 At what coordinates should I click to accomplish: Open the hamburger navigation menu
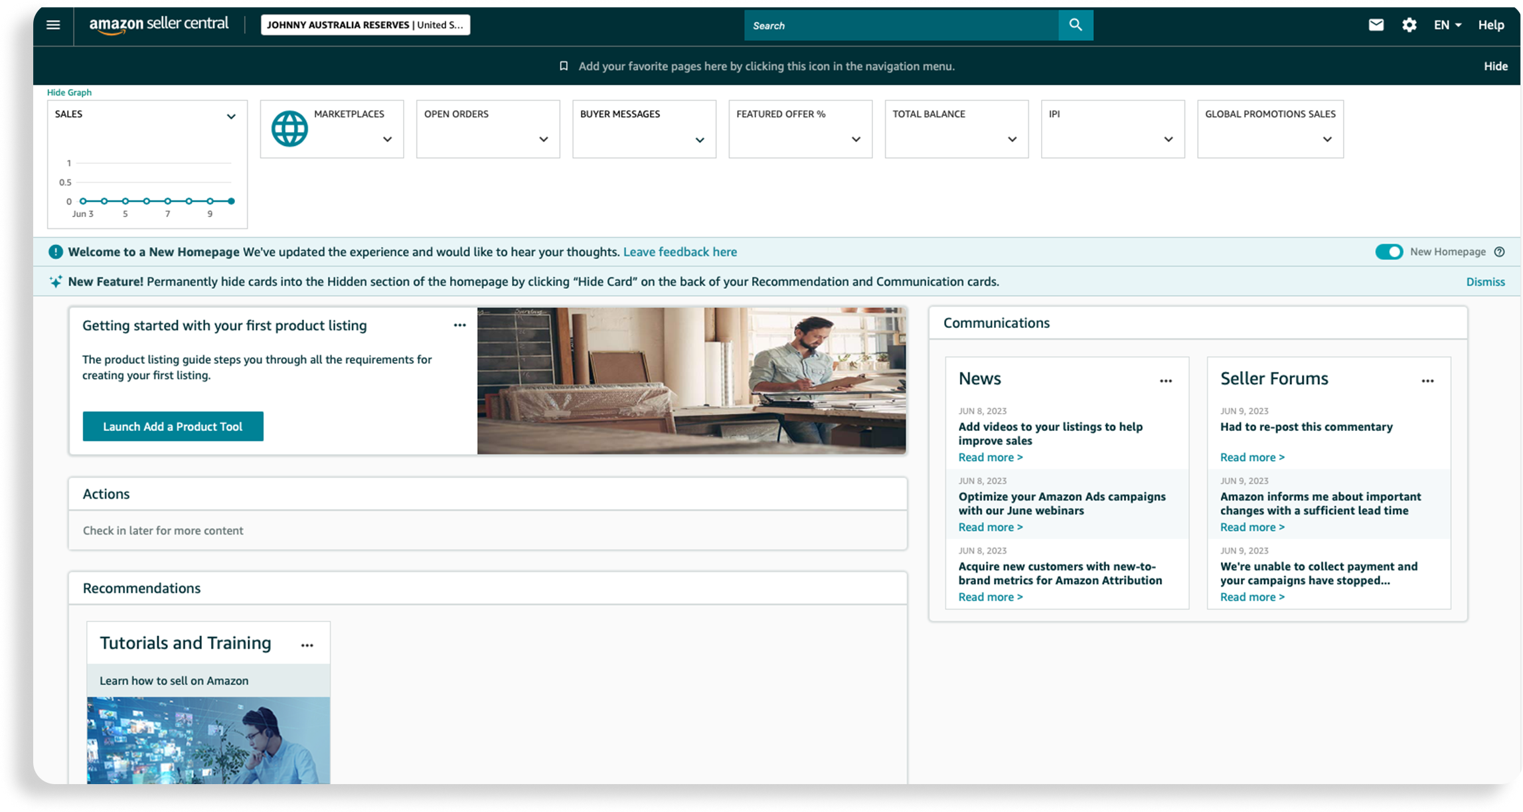53,25
